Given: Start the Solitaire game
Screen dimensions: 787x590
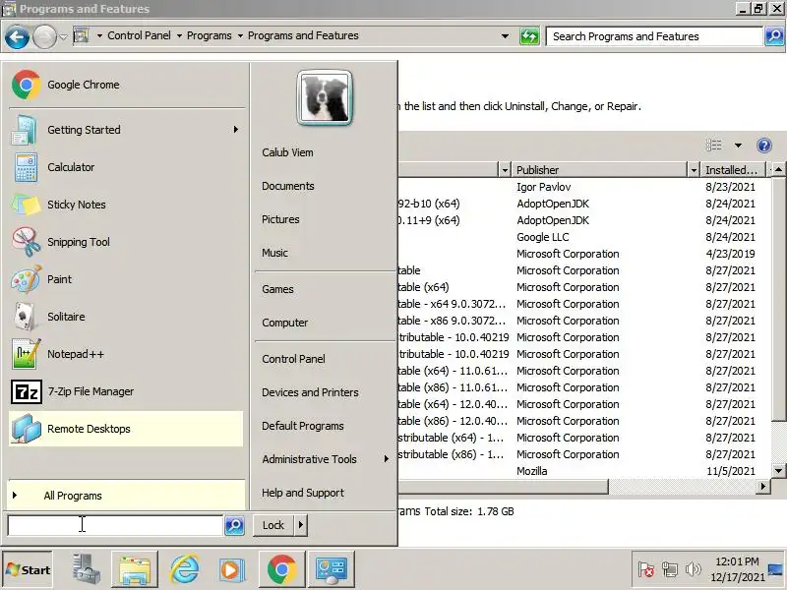Looking at the screenshot, I should [126, 317].
